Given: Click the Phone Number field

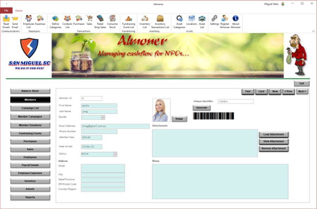Looking at the screenshot, I should click(x=99, y=132).
